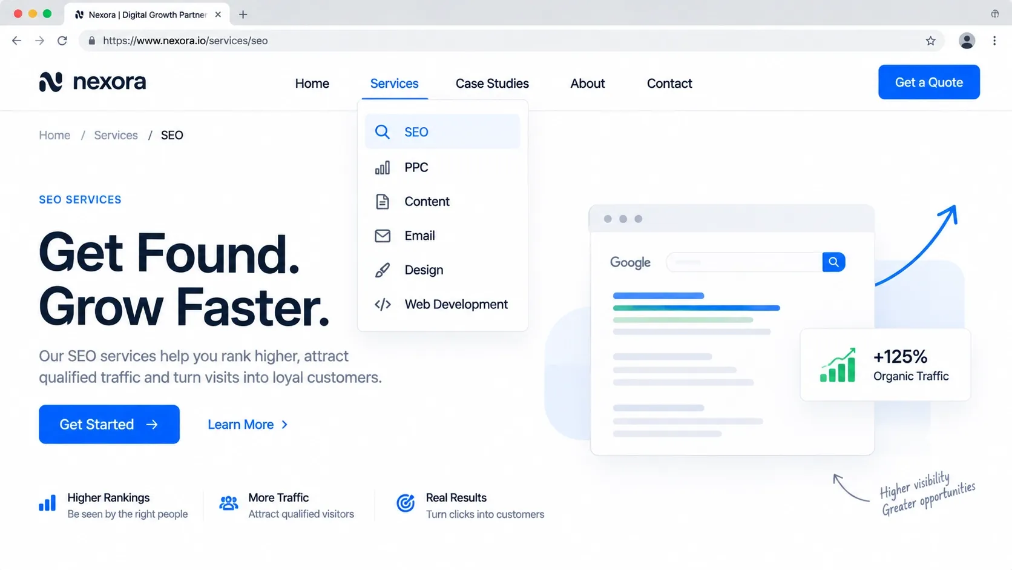Click the "SEO SERVICES" heading label

[x=80, y=199]
